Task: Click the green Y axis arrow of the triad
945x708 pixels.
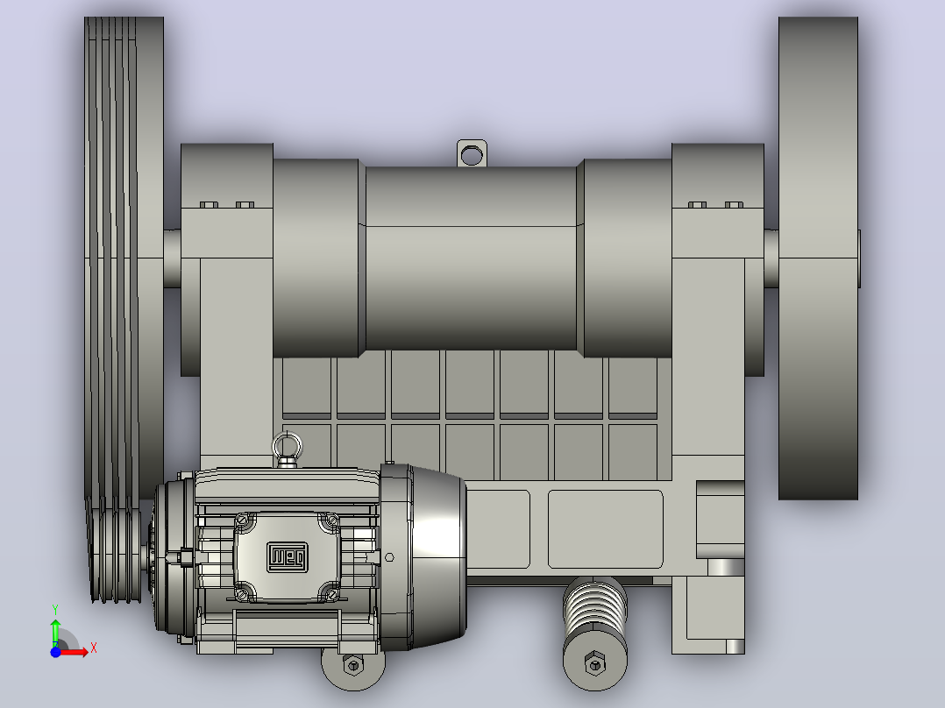Action: [x=55, y=631]
